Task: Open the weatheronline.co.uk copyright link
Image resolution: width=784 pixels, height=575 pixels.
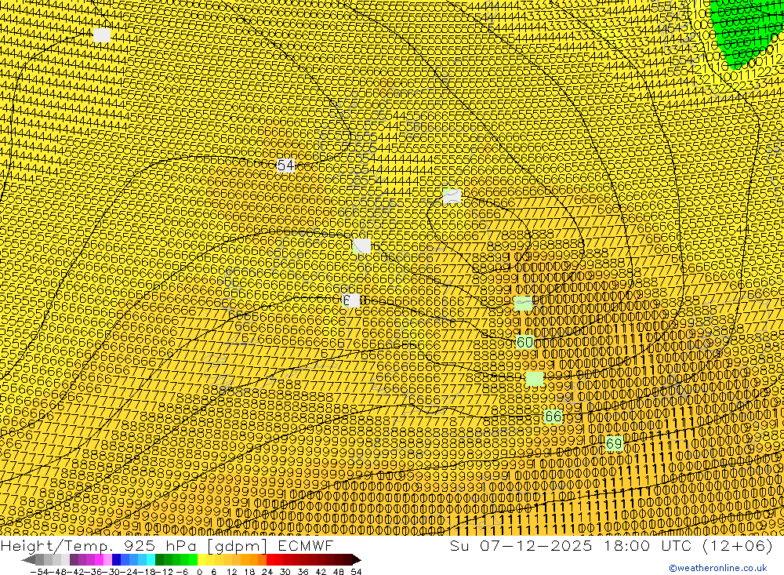Action: pyautogui.click(x=718, y=568)
